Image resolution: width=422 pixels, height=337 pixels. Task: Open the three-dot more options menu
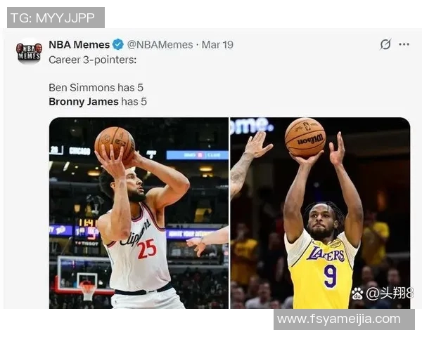pyautogui.click(x=404, y=44)
